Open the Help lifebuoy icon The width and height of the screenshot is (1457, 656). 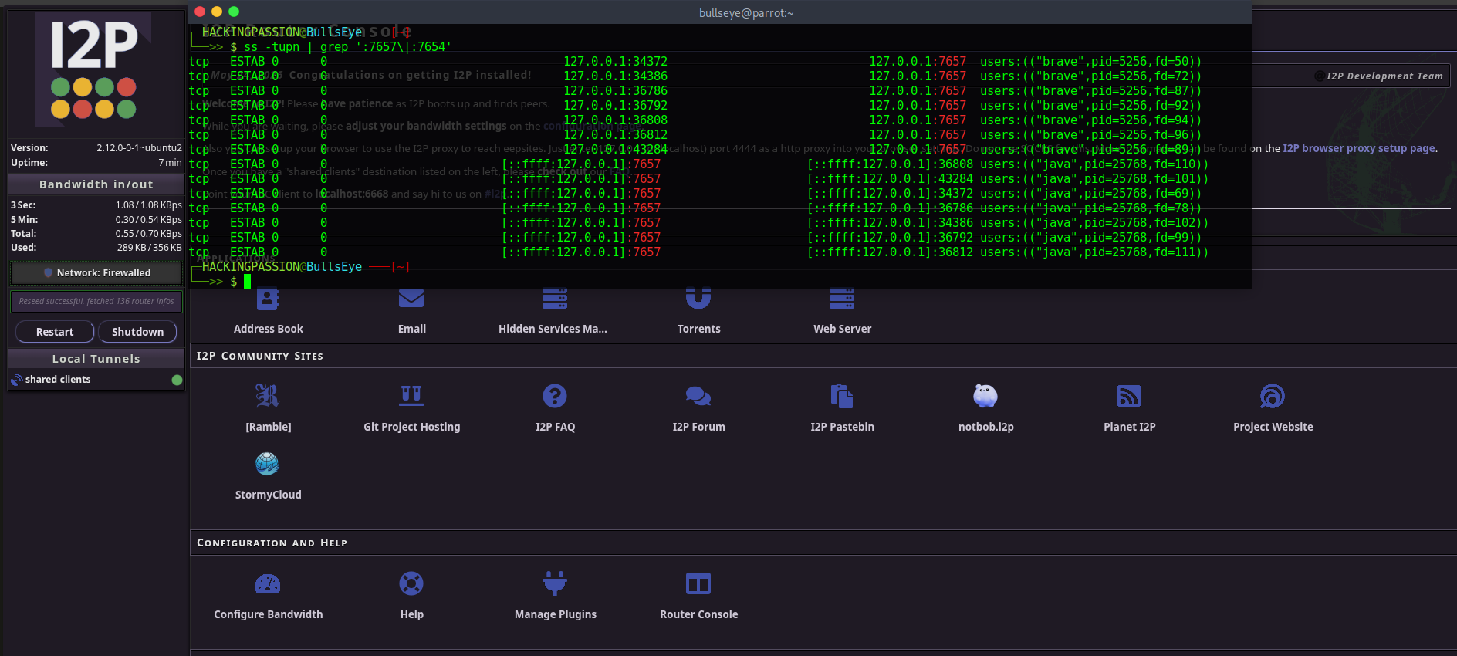[411, 583]
